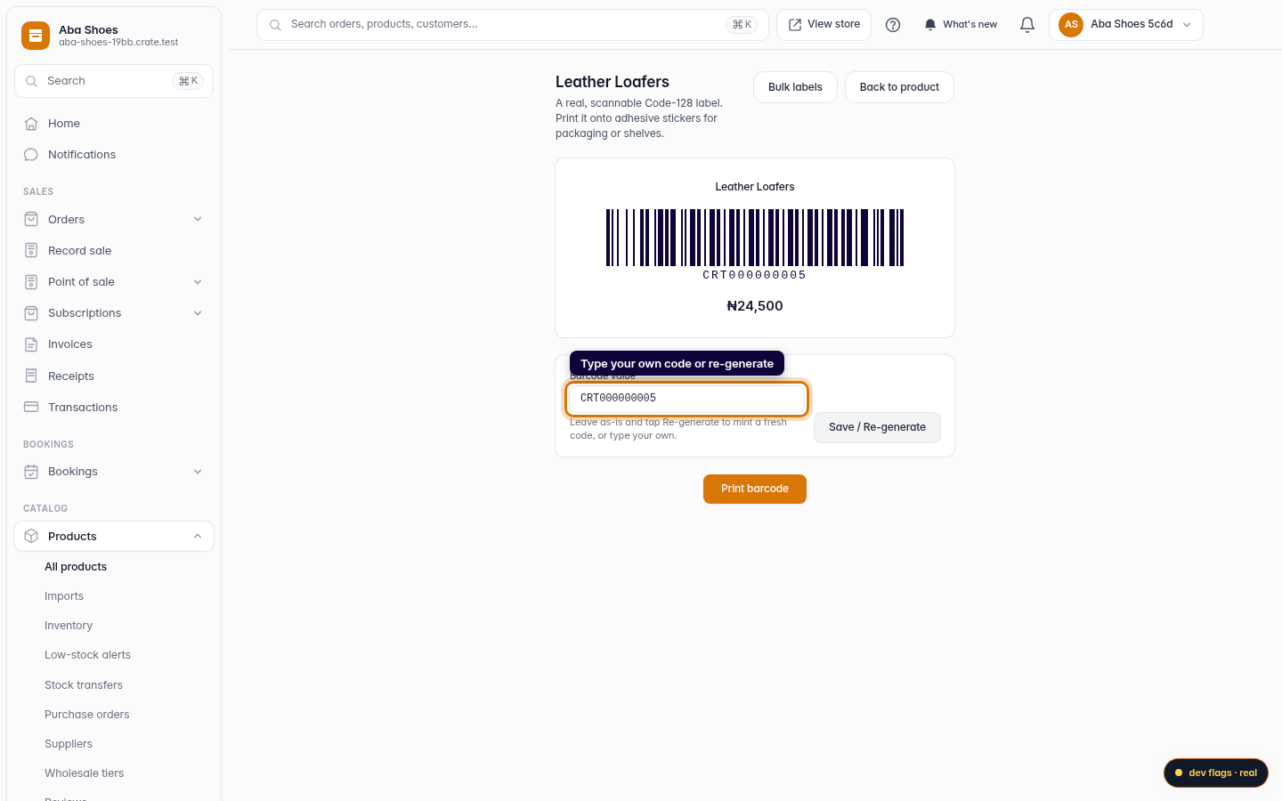Click the Leather Loafers page heading
The width and height of the screenshot is (1282, 801).
[x=613, y=82]
